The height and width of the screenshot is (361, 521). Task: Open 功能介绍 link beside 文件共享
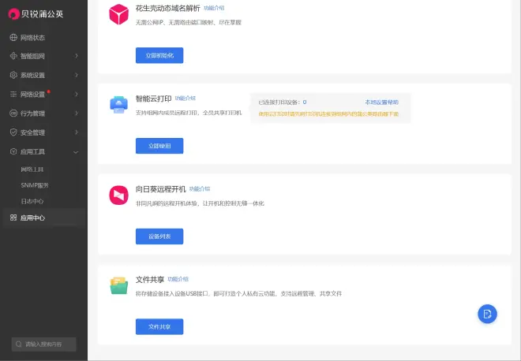178,279
